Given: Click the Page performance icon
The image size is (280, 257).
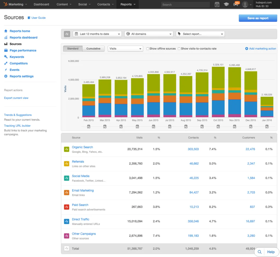Looking at the screenshot, I should click(6, 50).
